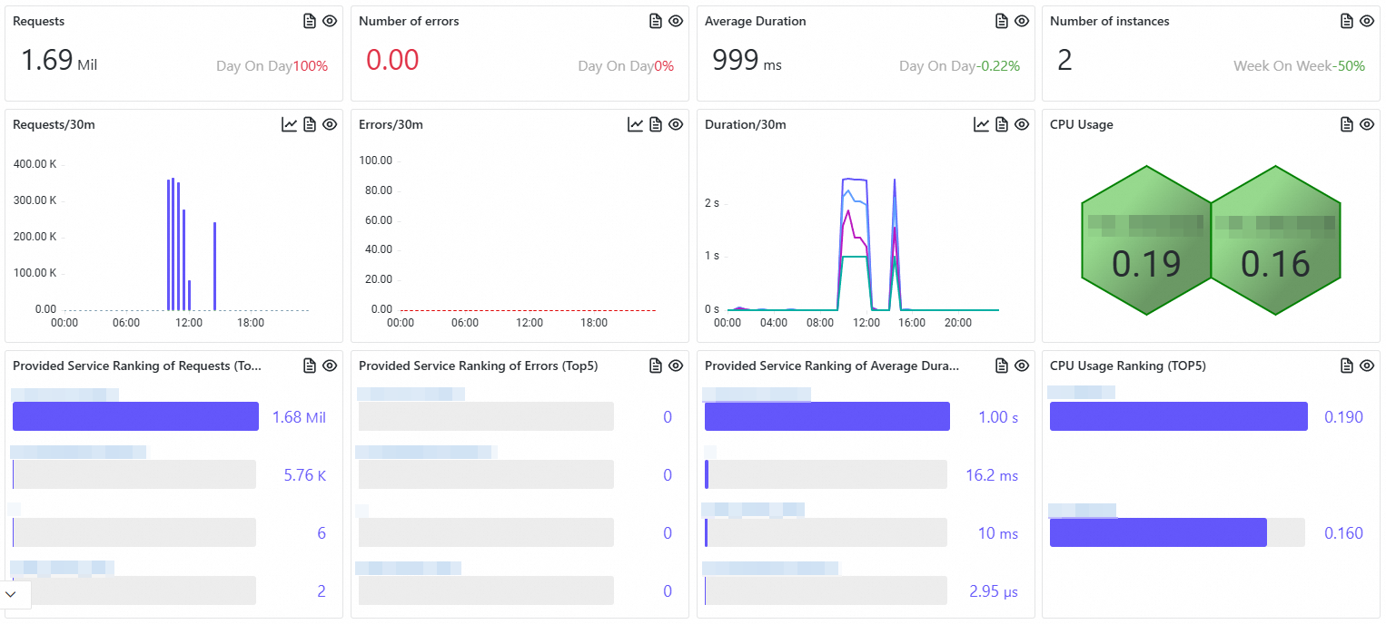
Task: Click the 999 ms average duration value
Action: pos(747,61)
